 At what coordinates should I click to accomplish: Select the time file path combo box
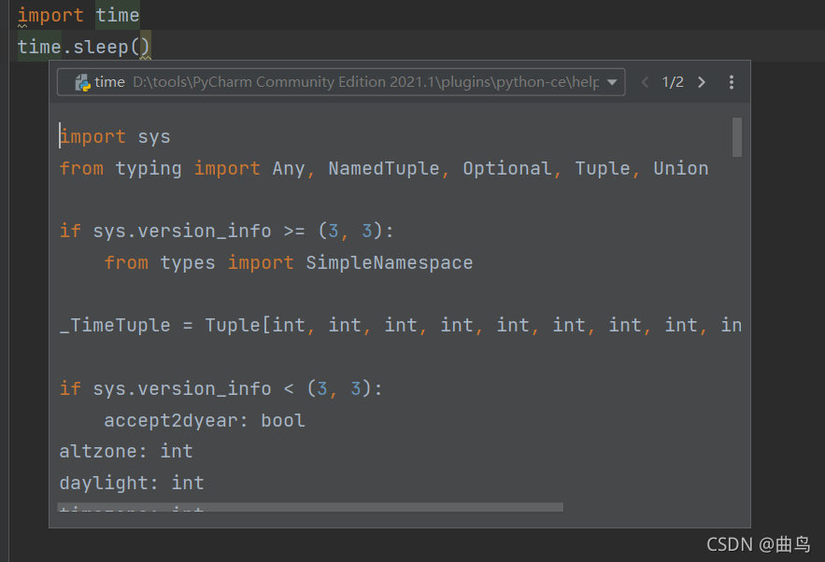[341, 82]
